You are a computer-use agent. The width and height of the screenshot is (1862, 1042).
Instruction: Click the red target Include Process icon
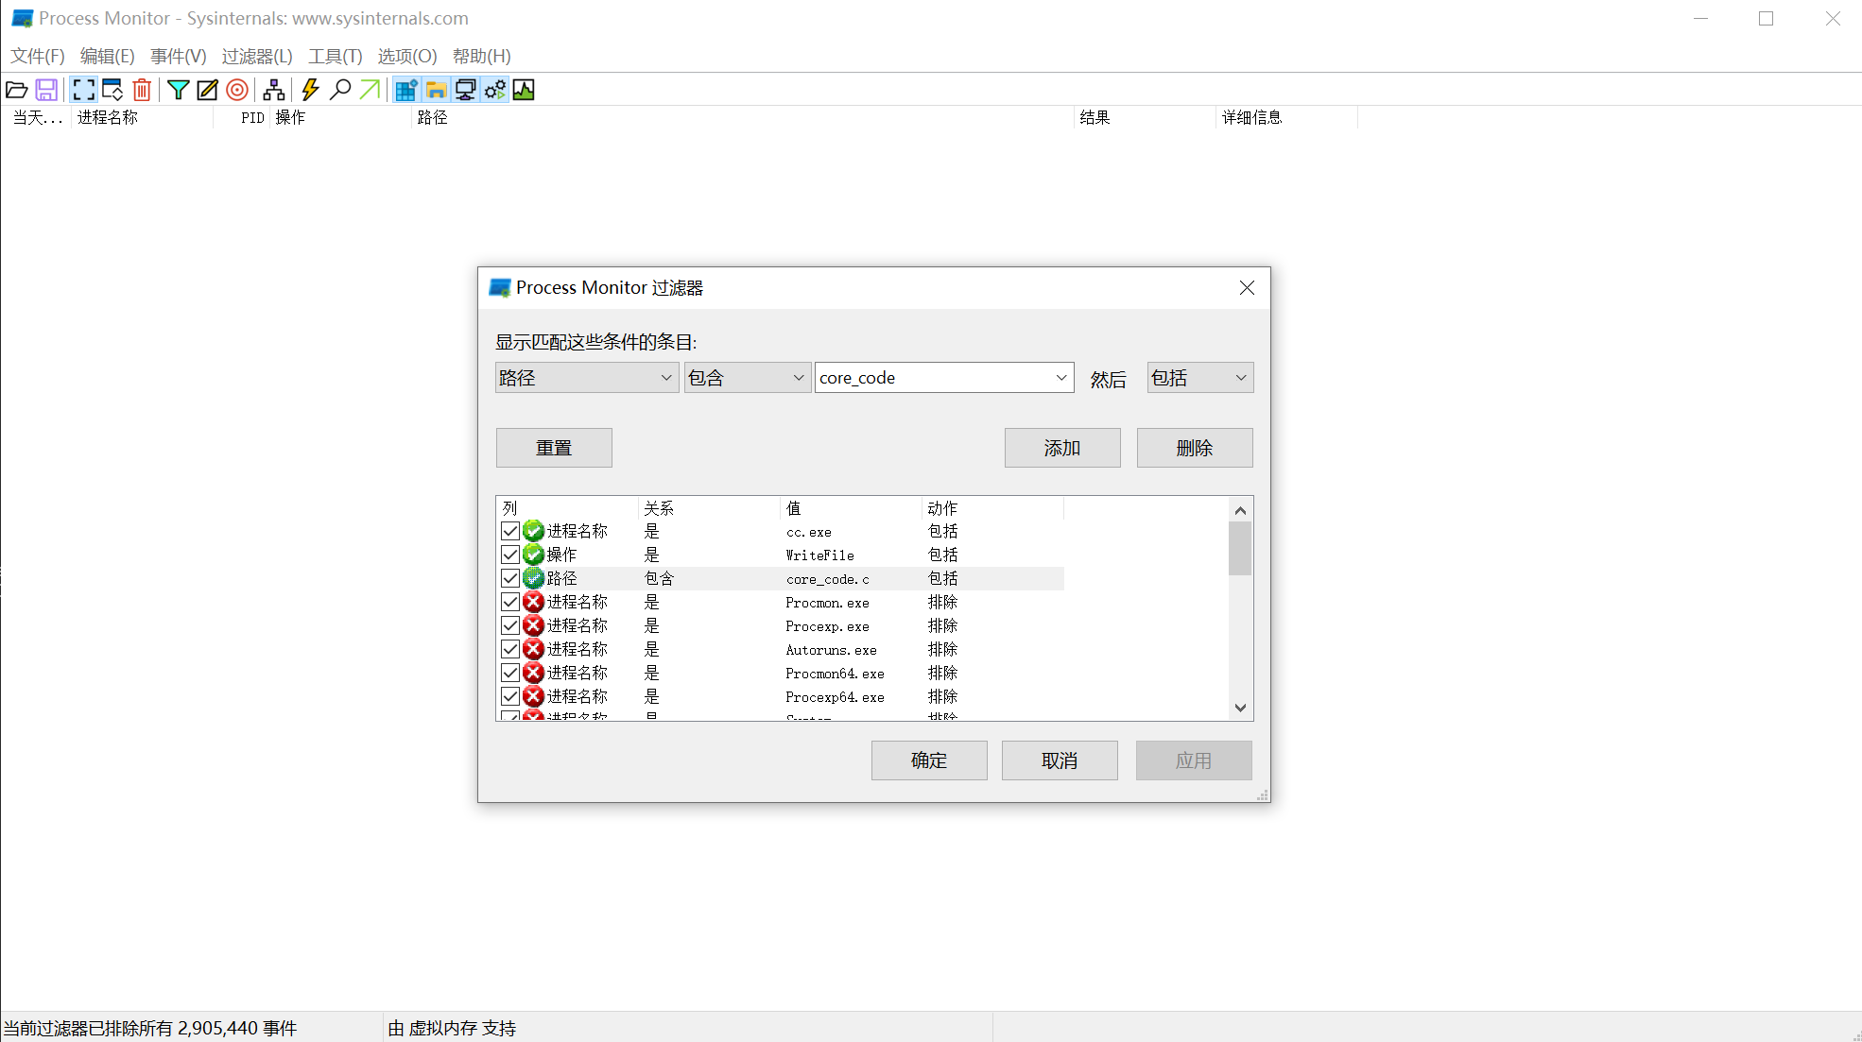click(x=237, y=90)
